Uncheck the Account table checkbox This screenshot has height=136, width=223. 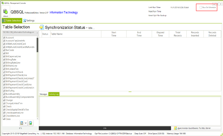(x=4, y=38)
